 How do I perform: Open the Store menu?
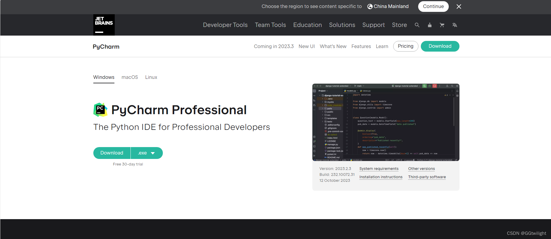click(399, 25)
